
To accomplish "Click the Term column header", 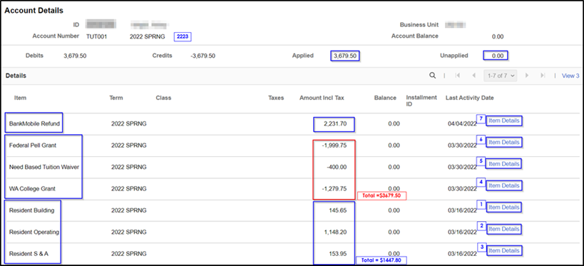I will coord(116,98).
